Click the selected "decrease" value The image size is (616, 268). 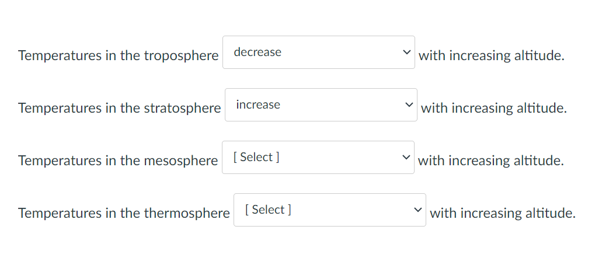(257, 53)
